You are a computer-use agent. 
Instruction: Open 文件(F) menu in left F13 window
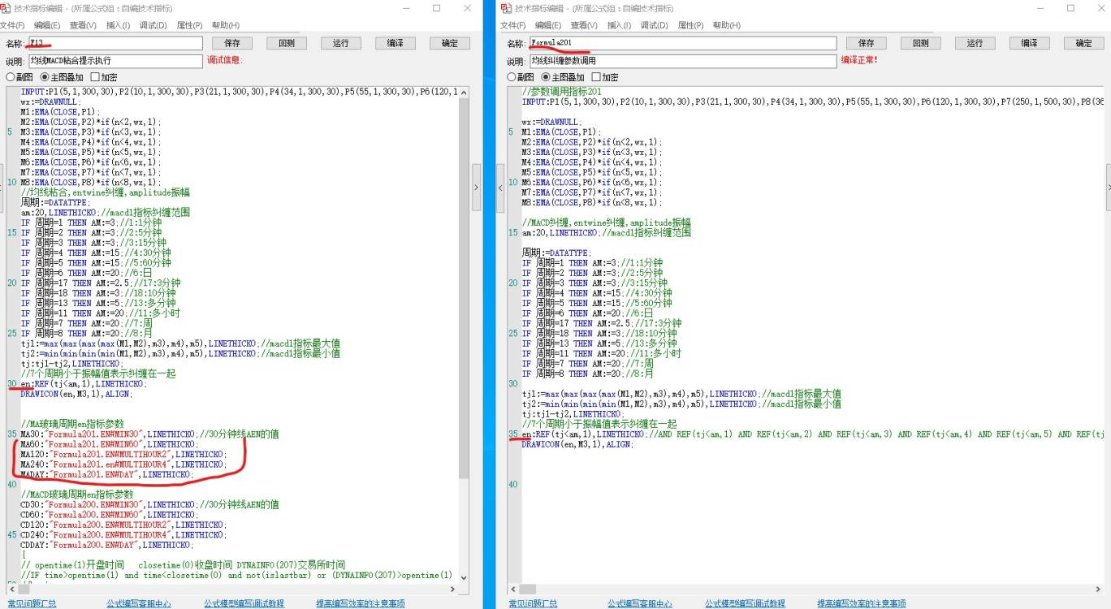(12, 25)
